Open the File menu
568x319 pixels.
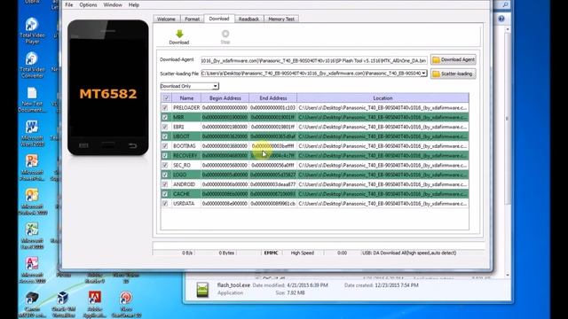69,4
